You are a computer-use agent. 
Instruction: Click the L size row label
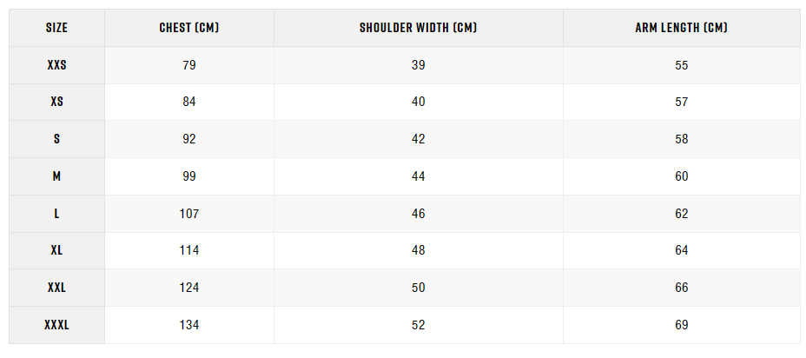tap(56, 214)
